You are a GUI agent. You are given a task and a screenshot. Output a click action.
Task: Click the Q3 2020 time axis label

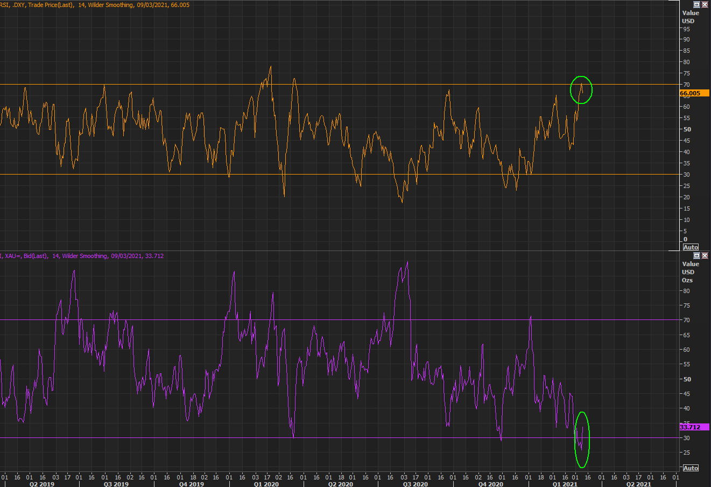(x=415, y=484)
